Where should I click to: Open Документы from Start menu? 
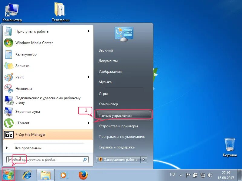pyautogui.click(x=108, y=61)
